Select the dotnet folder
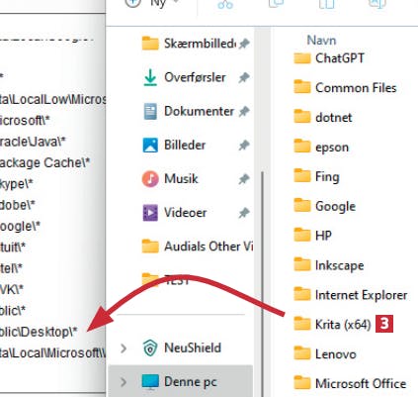This screenshot has height=397, width=418. [x=323, y=117]
